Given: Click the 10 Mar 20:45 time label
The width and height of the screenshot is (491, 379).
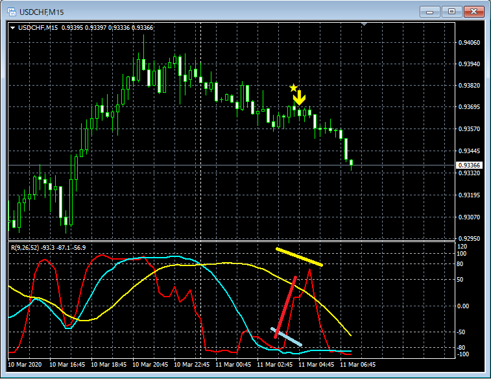Looking at the screenshot, I should [150, 365].
